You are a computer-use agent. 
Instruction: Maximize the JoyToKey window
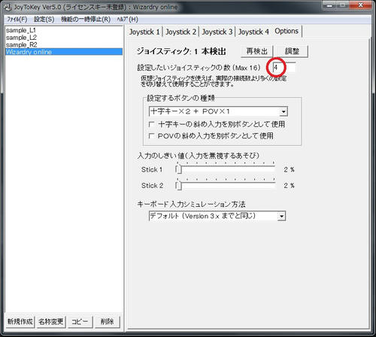342,5
